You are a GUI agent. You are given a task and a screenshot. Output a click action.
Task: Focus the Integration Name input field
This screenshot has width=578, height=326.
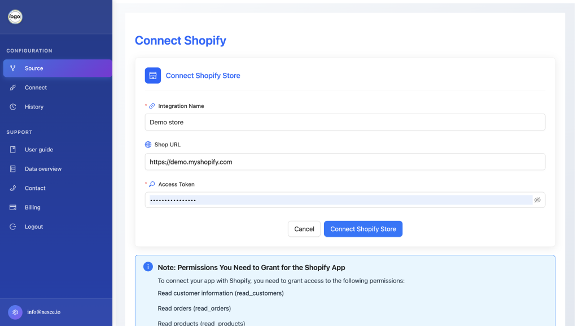pyautogui.click(x=345, y=122)
